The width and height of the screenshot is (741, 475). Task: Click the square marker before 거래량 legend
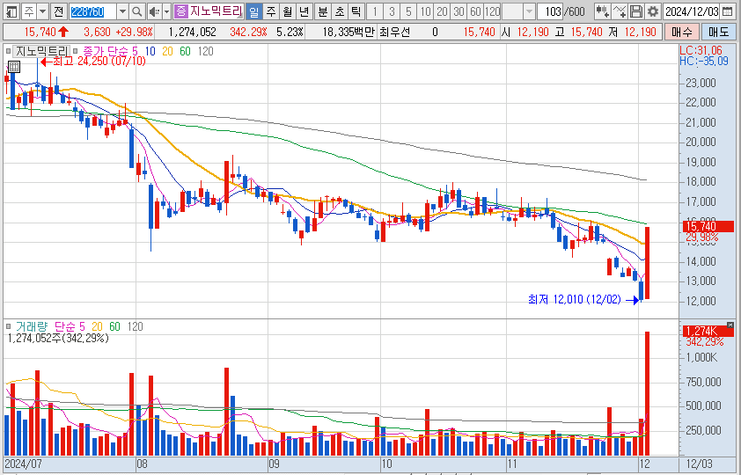click(x=8, y=326)
